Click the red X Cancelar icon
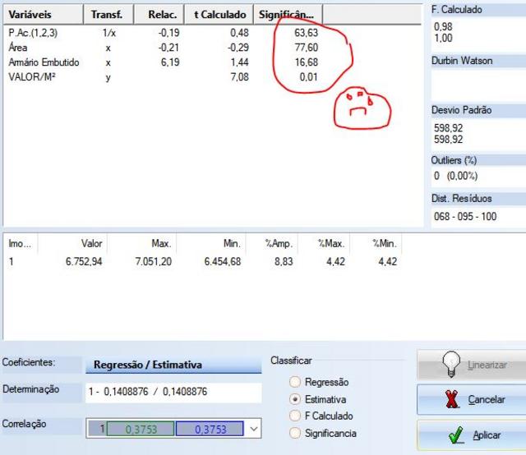Viewport: 526px width, 455px height. tap(452, 399)
